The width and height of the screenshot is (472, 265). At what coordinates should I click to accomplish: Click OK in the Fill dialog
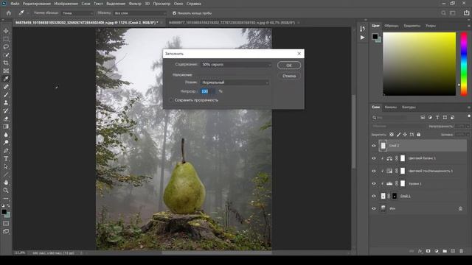click(289, 66)
